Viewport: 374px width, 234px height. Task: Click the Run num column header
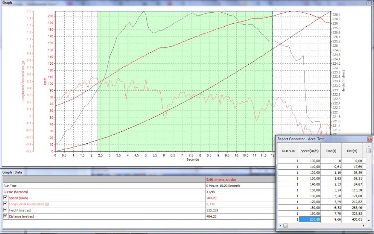click(288, 151)
